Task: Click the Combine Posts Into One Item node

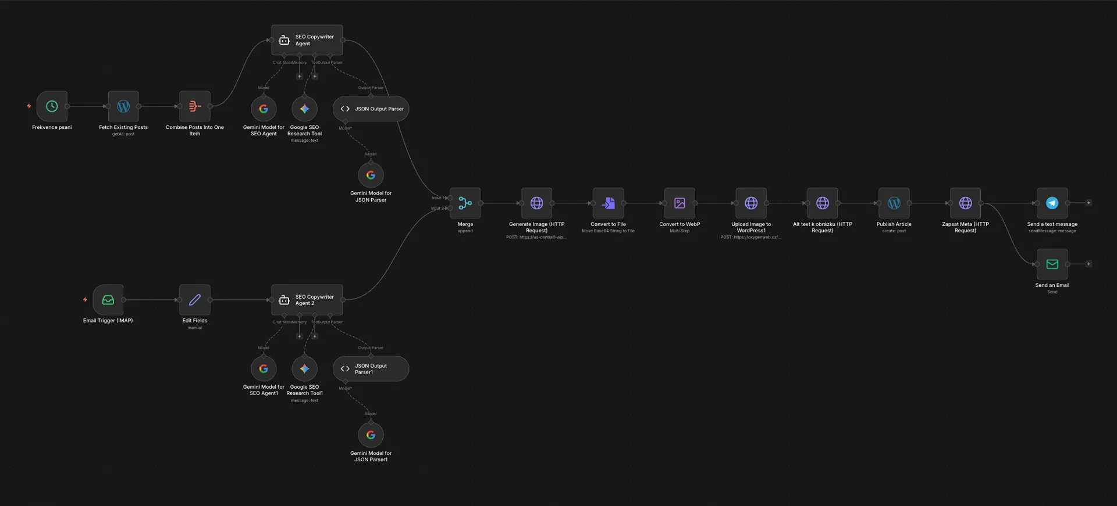Action: [x=195, y=106]
